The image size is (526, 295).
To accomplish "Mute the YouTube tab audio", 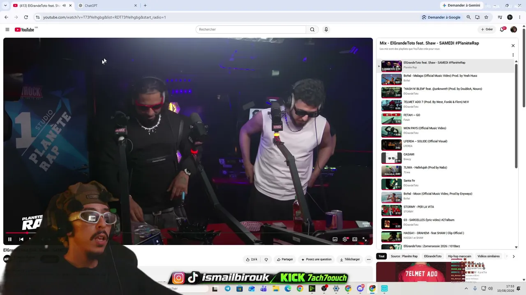I will (x=64, y=5).
